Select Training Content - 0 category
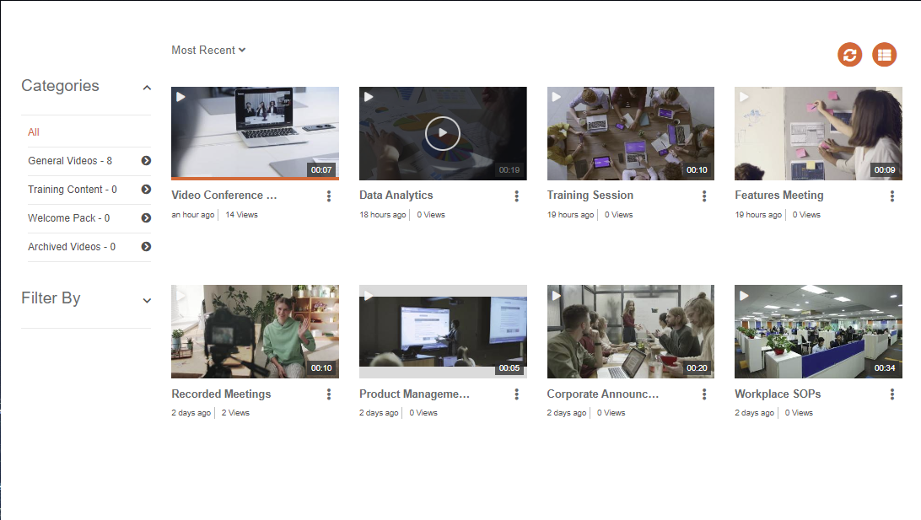This screenshot has height=520, width=921. [x=73, y=190]
